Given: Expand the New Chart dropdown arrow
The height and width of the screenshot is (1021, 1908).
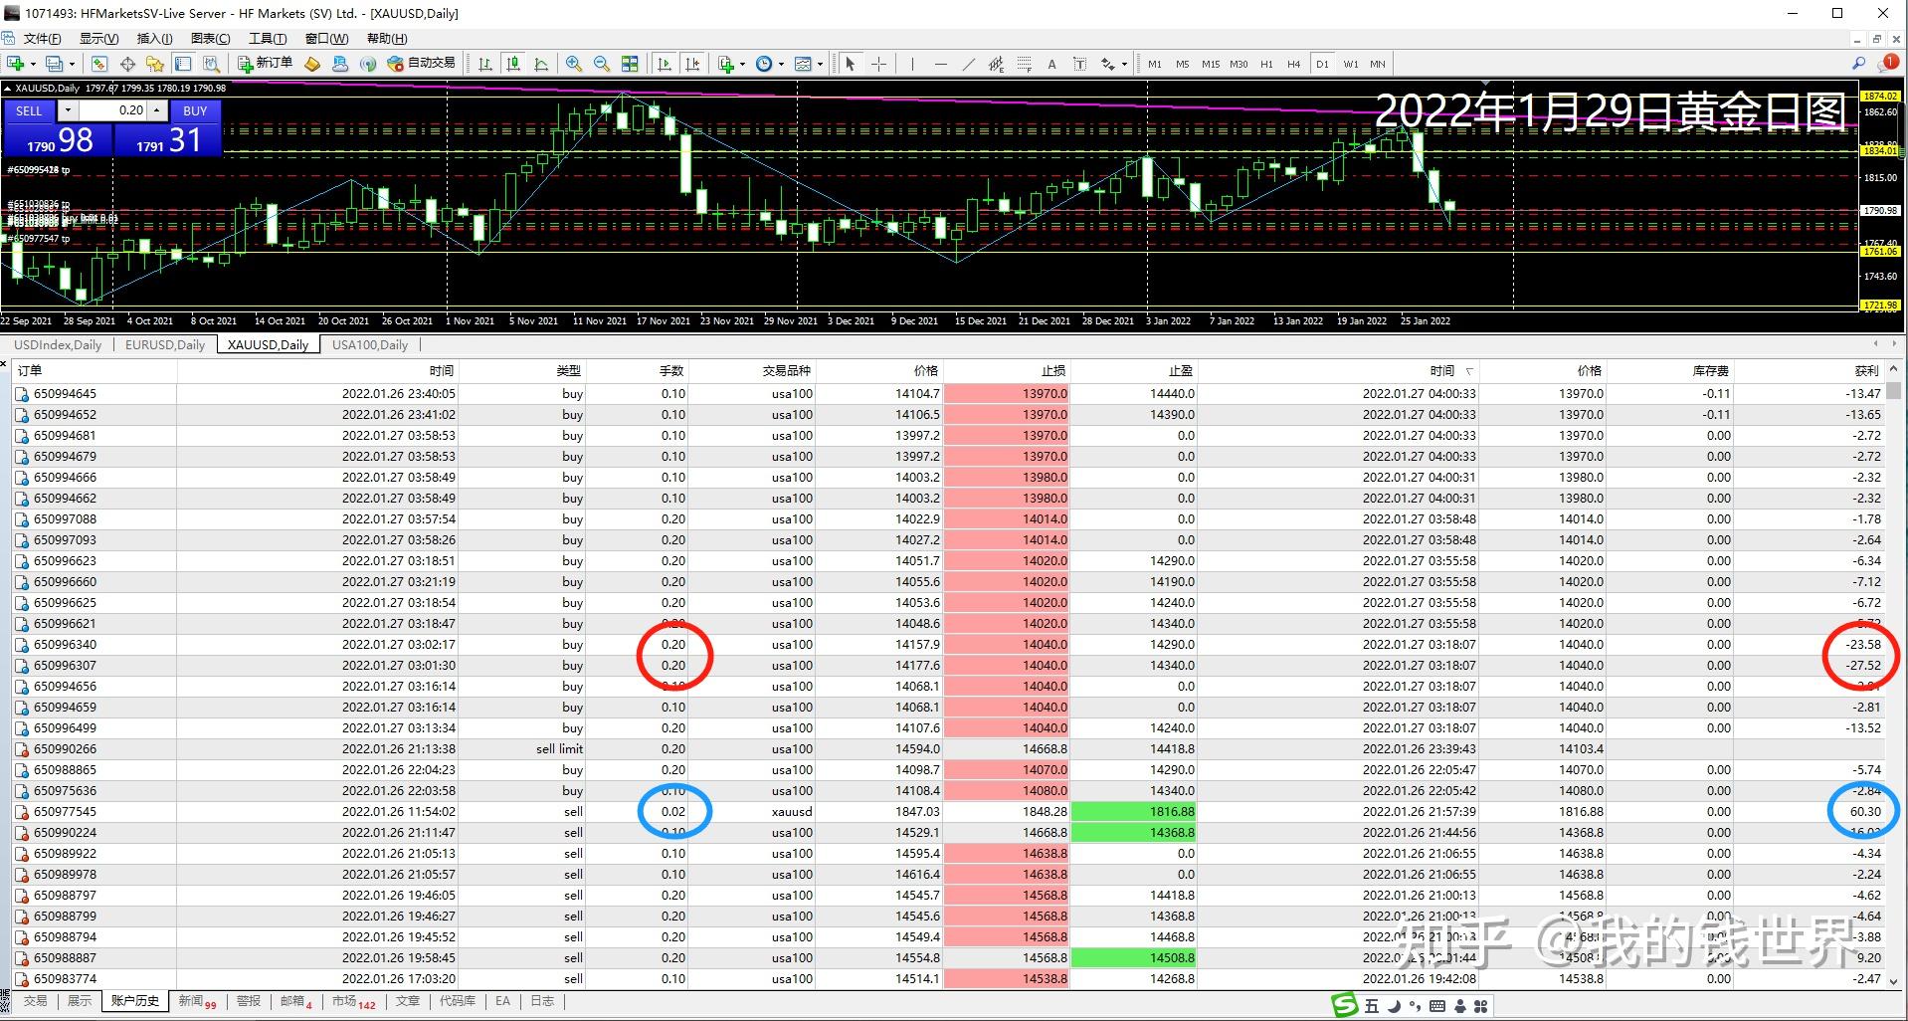Looking at the screenshot, I should tap(33, 64).
